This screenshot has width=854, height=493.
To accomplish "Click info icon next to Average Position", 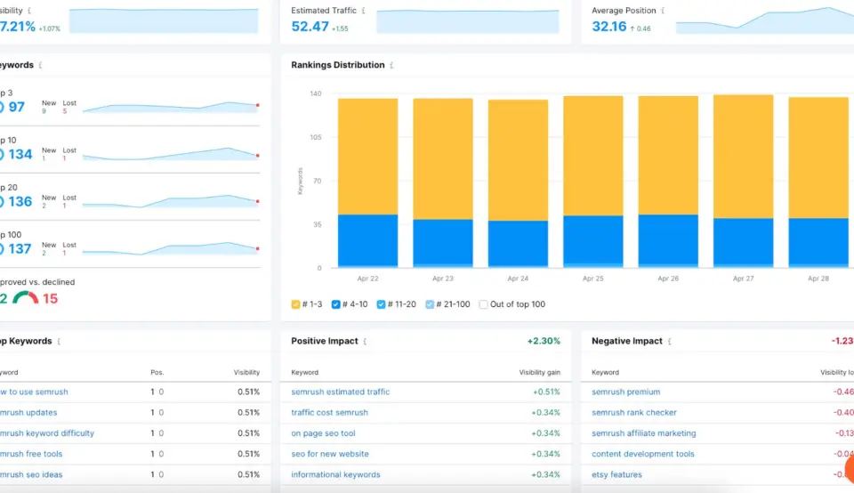I will 663,11.
